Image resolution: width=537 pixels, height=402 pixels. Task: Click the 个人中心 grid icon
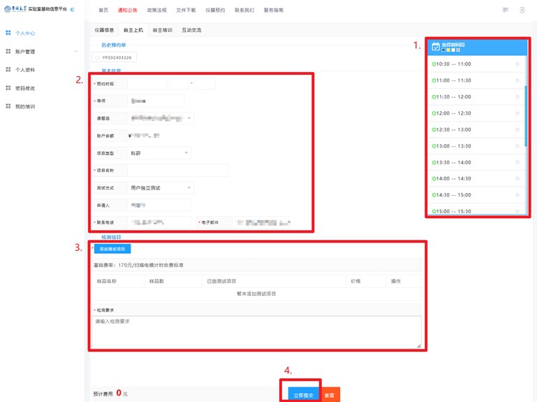click(x=8, y=33)
